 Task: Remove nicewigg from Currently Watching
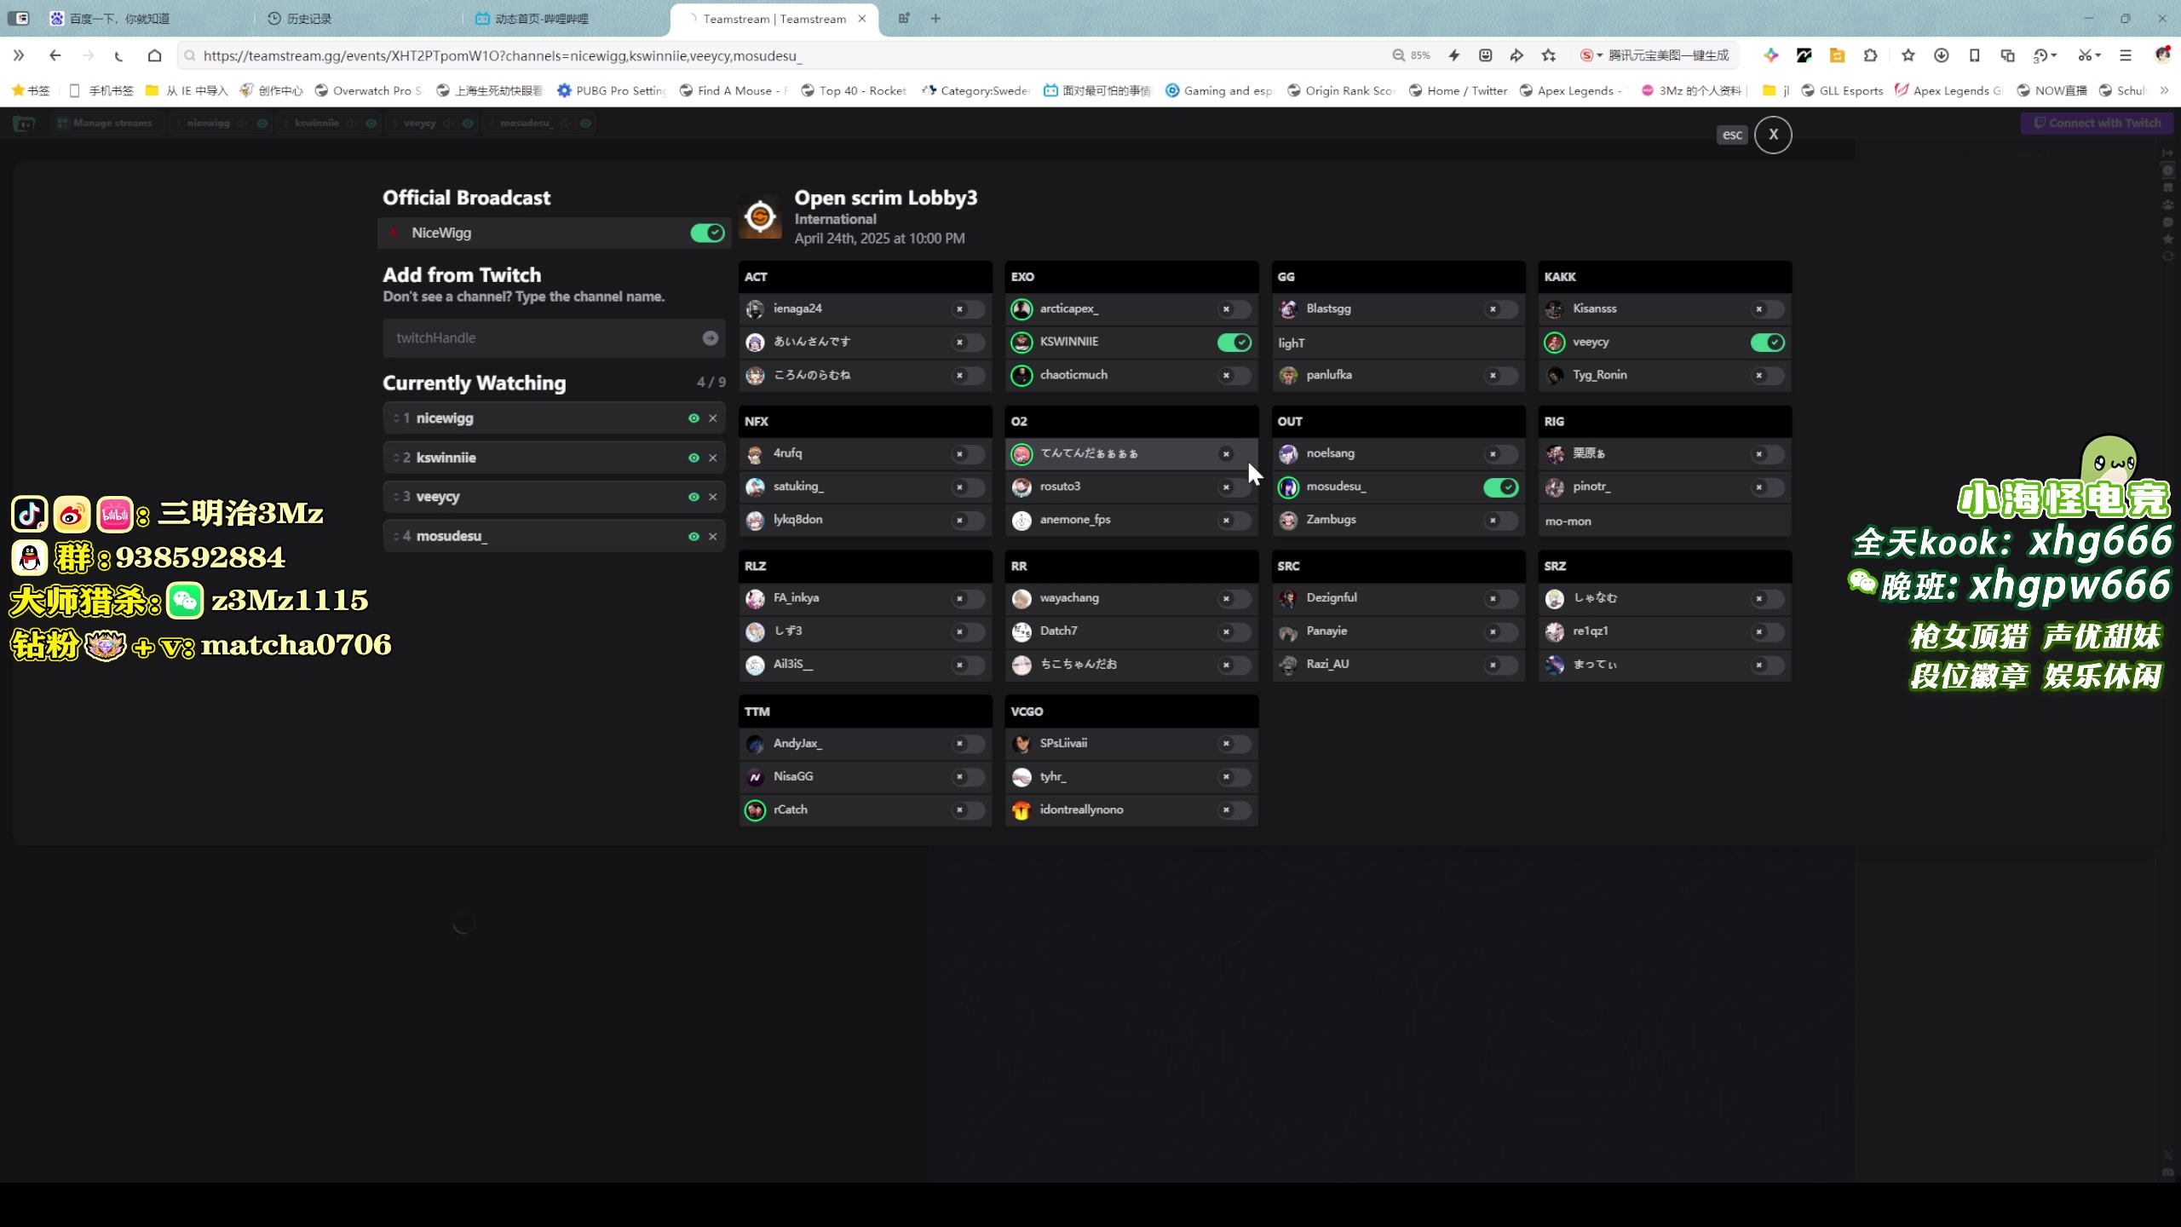tap(713, 418)
